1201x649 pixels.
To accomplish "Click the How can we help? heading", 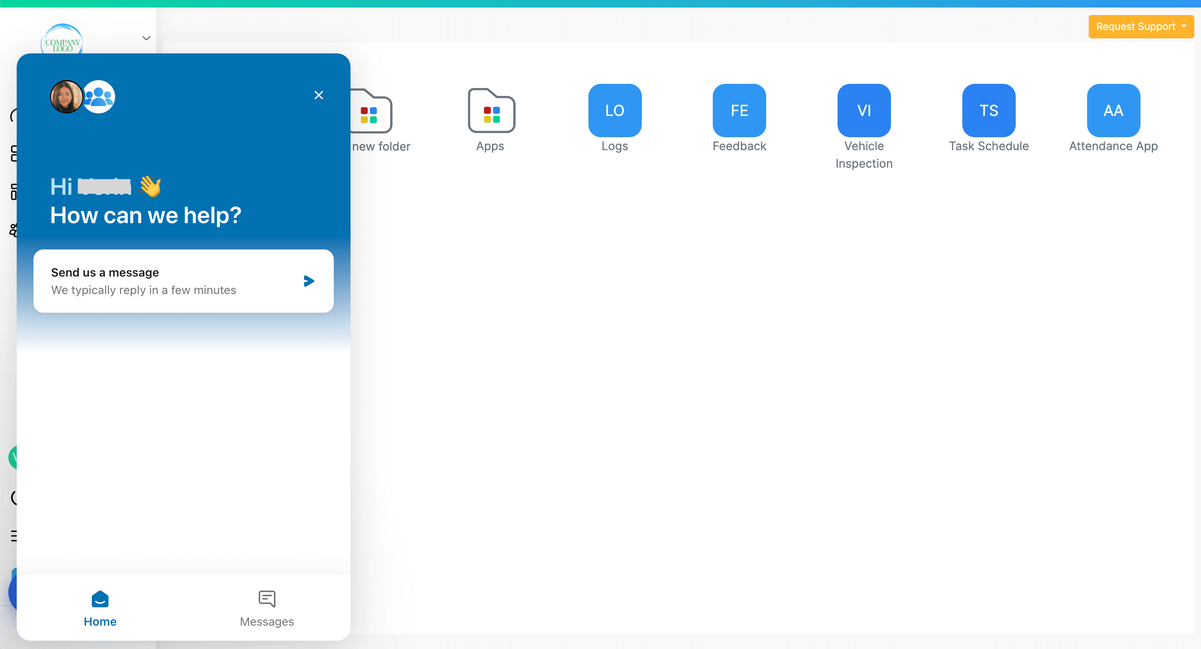I will tap(146, 215).
